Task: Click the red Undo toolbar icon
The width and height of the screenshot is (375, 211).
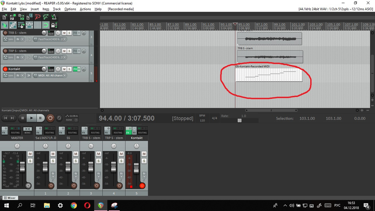Action: point(37,17)
